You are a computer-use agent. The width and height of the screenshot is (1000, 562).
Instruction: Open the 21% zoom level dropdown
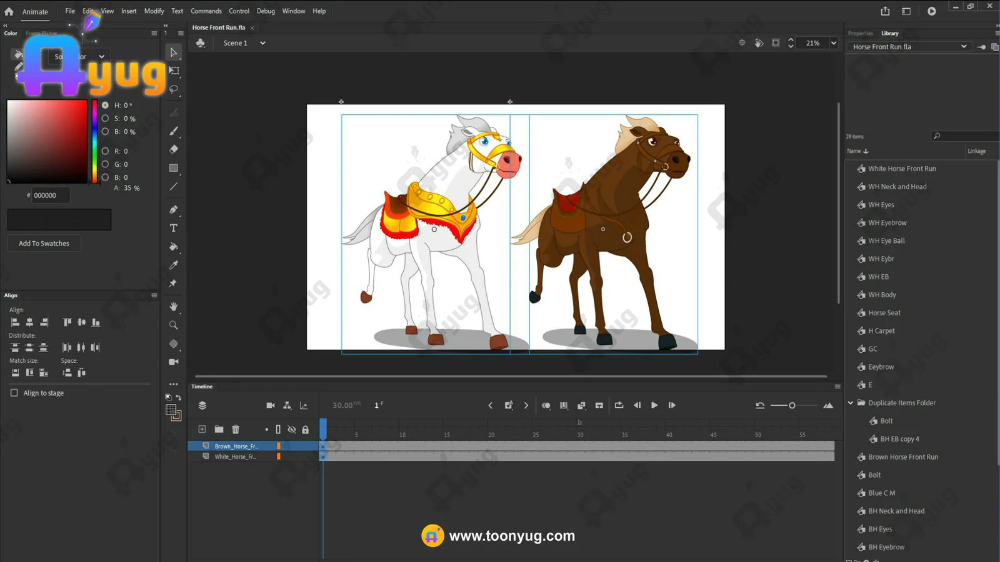[833, 43]
